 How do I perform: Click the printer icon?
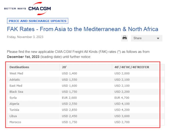click(125, 38)
